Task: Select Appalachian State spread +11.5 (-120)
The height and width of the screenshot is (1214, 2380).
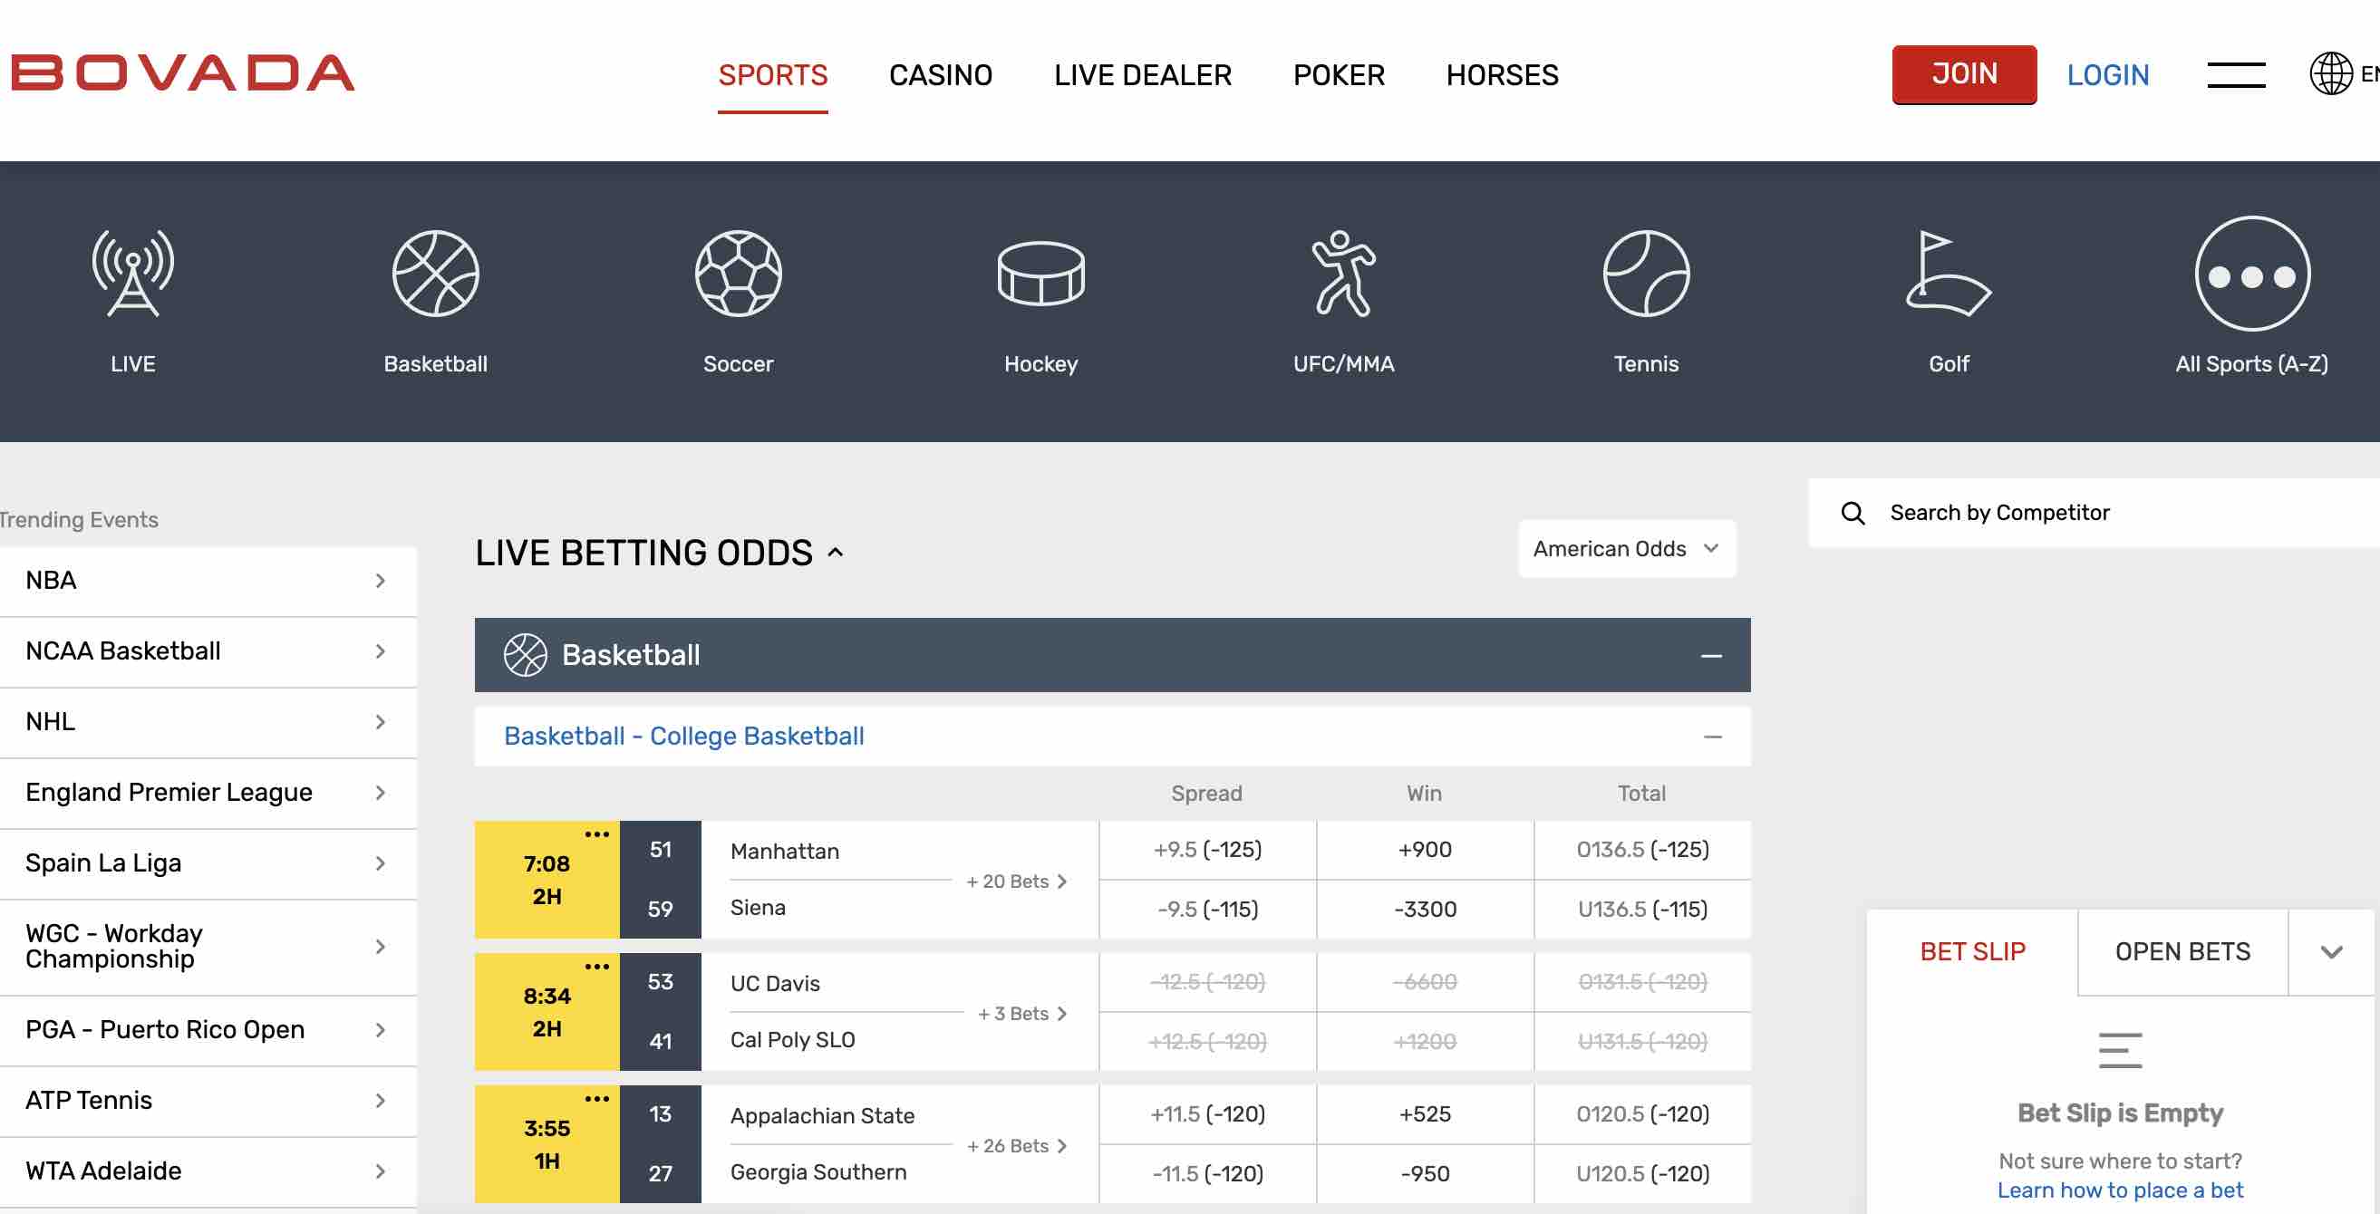Action: [x=1207, y=1114]
